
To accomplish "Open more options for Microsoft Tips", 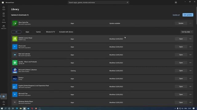I will point(191,94).
